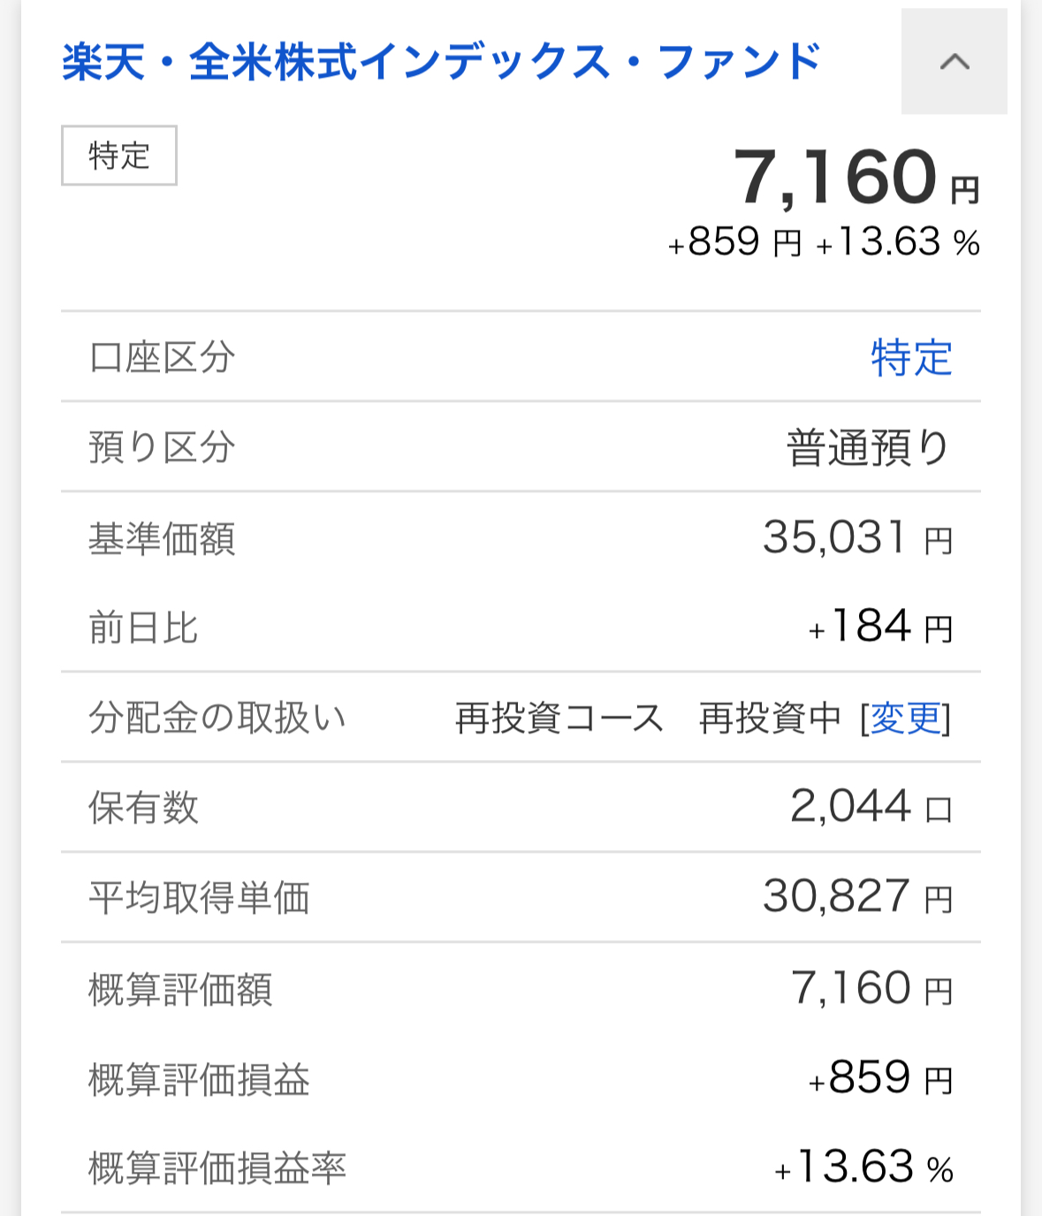This screenshot has width=1042, height=1216.
Task: Select the 口座区分 row label
Action: [x=162, y=358]
